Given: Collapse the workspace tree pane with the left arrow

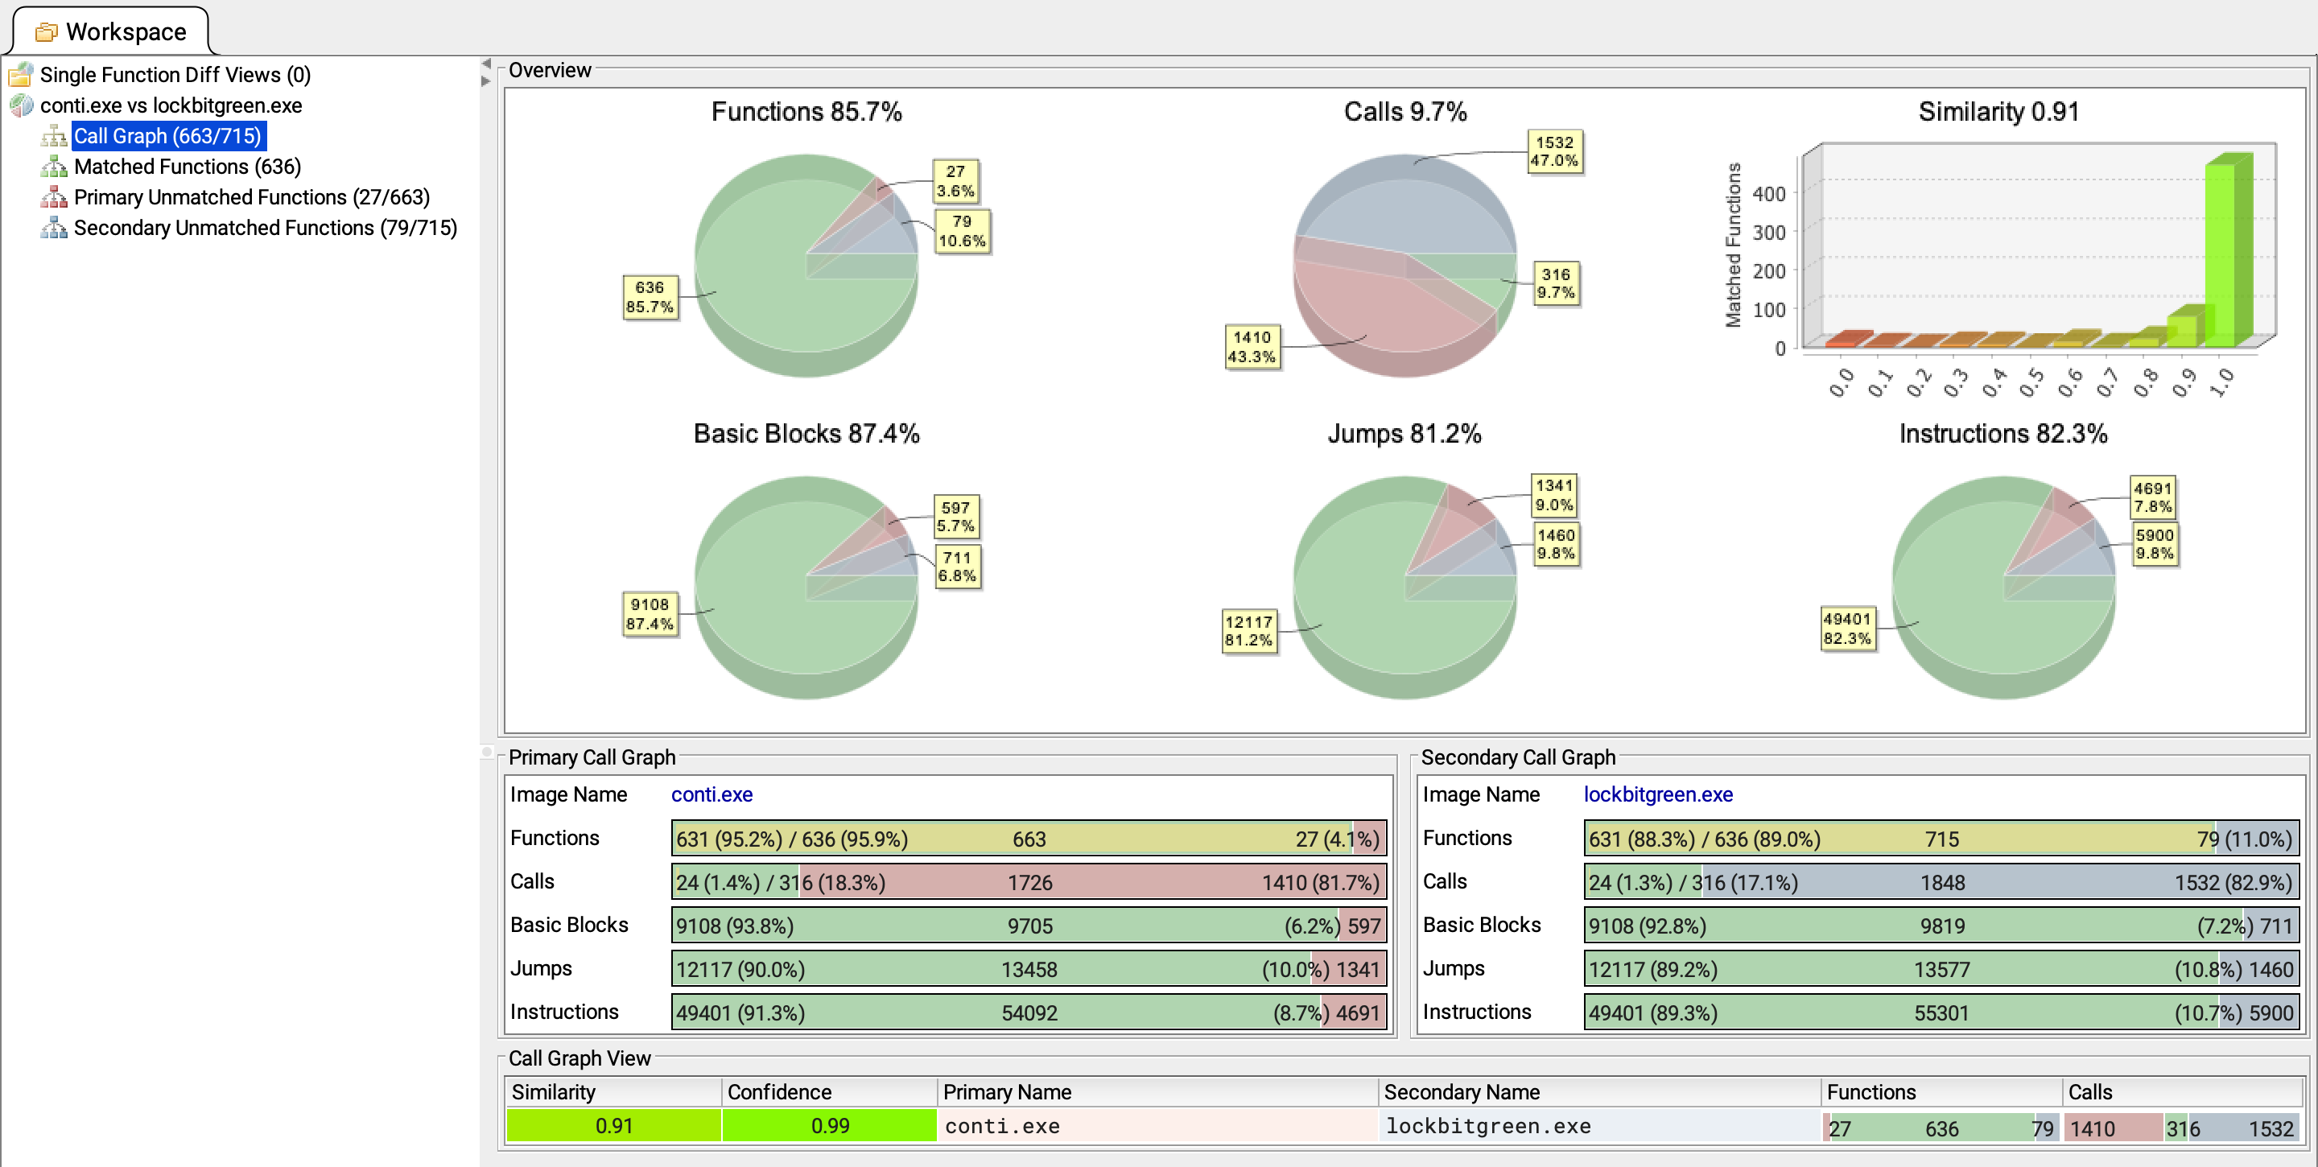Looking at the screenshot, I should [x=486, y=64].
